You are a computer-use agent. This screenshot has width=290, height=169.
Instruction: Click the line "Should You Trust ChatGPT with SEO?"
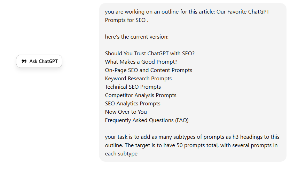pyautogui.click(x=150, y=54)
